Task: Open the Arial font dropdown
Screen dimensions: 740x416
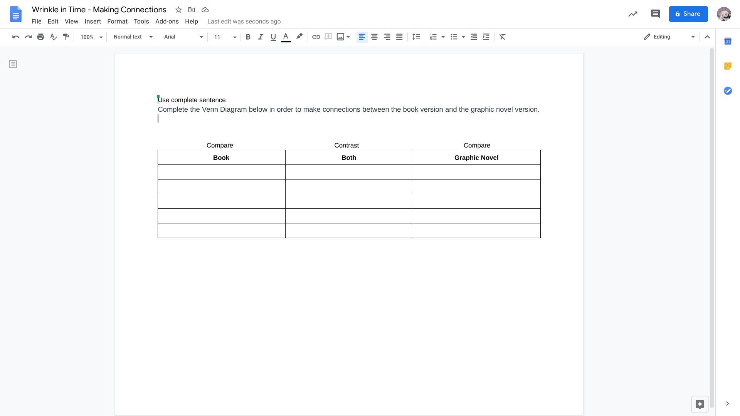Action: tap(183, 37)
